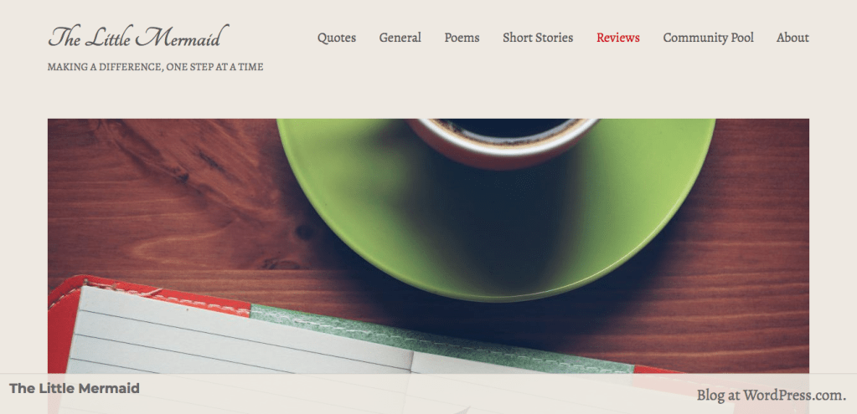This screenshot has width=857, height=414.
Task: Click The Little Mermaid footer bar title
Action: tap(75, 388)
